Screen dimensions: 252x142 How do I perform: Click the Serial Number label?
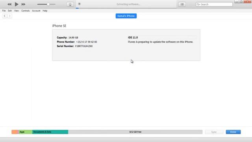(x=65, y=46)
